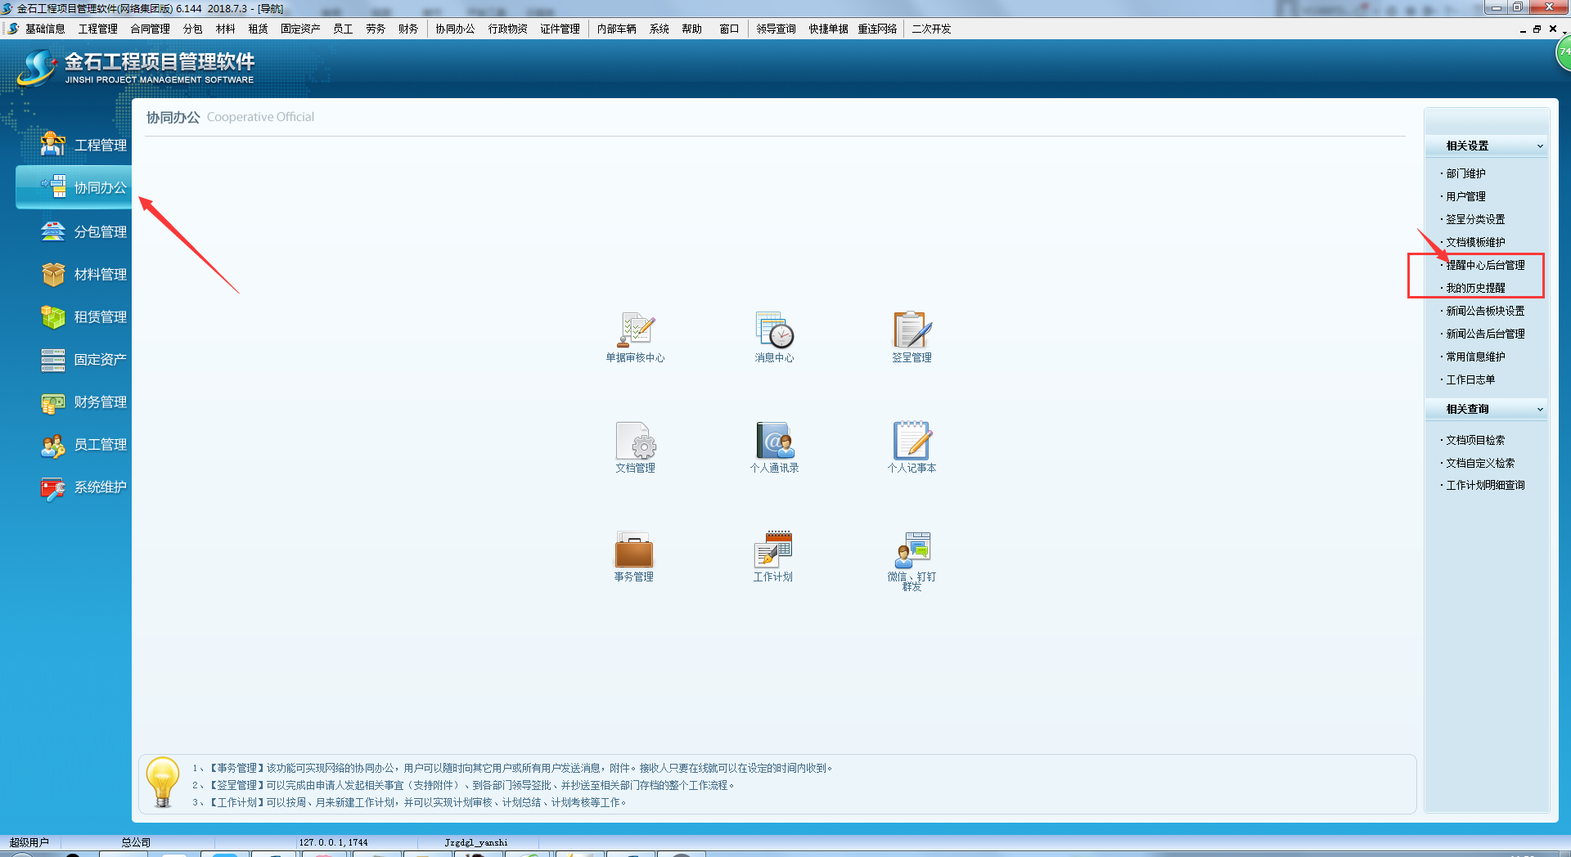Image resolution: width=1571 pixels, height=857 pixels.
Task: Click 超级用户 in the status bar
Action: pyautogui.click(x=29, y=842)
